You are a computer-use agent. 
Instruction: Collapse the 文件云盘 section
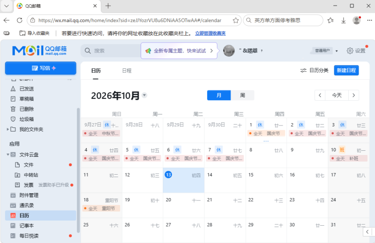(7, 155)
